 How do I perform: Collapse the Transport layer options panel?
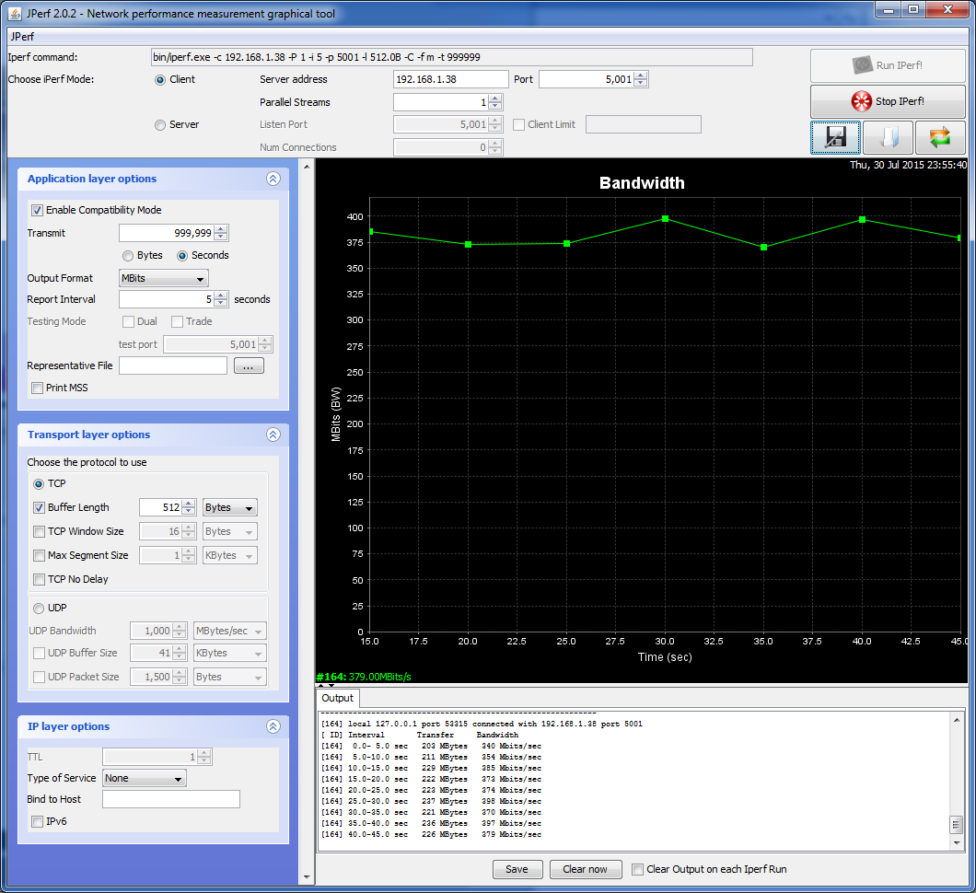coord(273,435)
